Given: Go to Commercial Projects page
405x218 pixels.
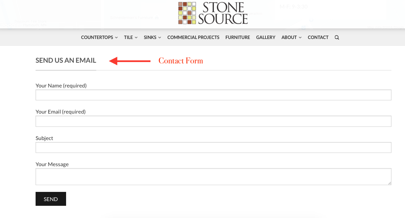Looking at the screenshot, I should 193,37.
